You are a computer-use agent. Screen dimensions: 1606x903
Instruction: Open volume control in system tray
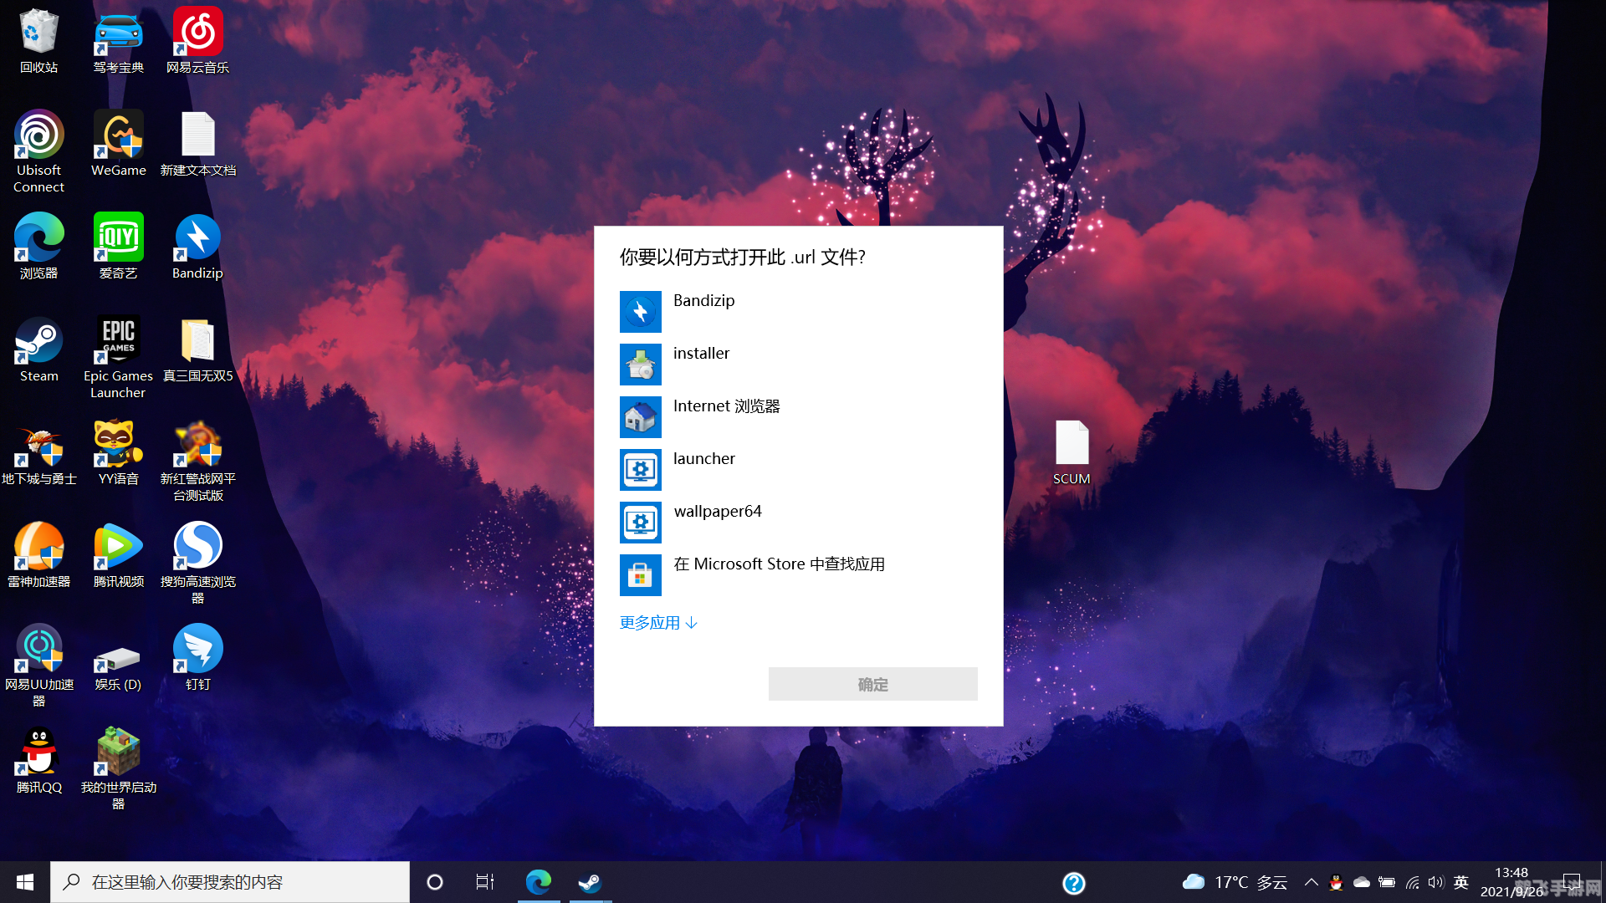(x=1435, y=882)
